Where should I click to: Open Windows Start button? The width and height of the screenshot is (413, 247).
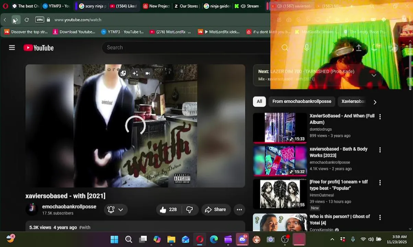click(114, 239)
